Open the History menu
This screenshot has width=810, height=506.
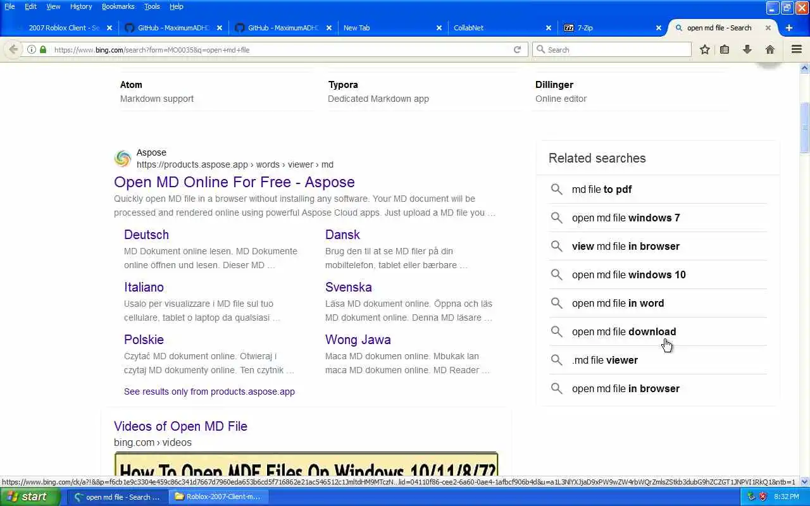81,6
